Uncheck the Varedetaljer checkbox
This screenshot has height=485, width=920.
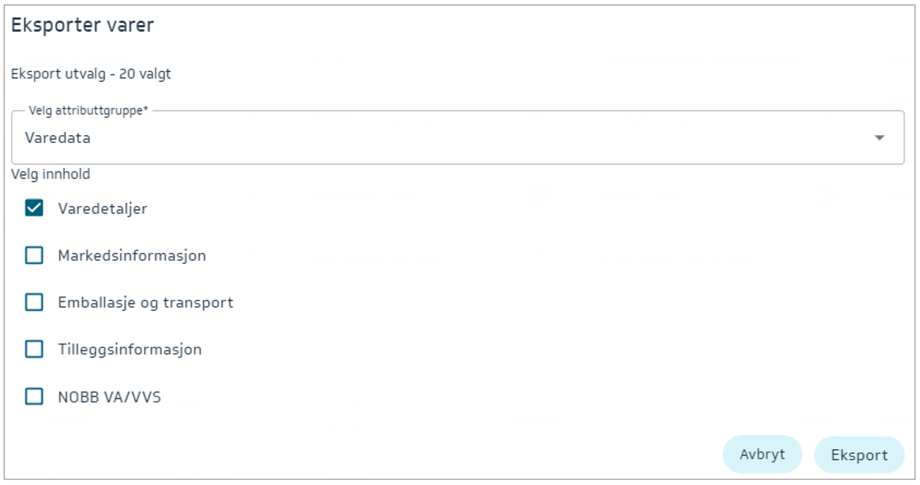coord(34,209)
